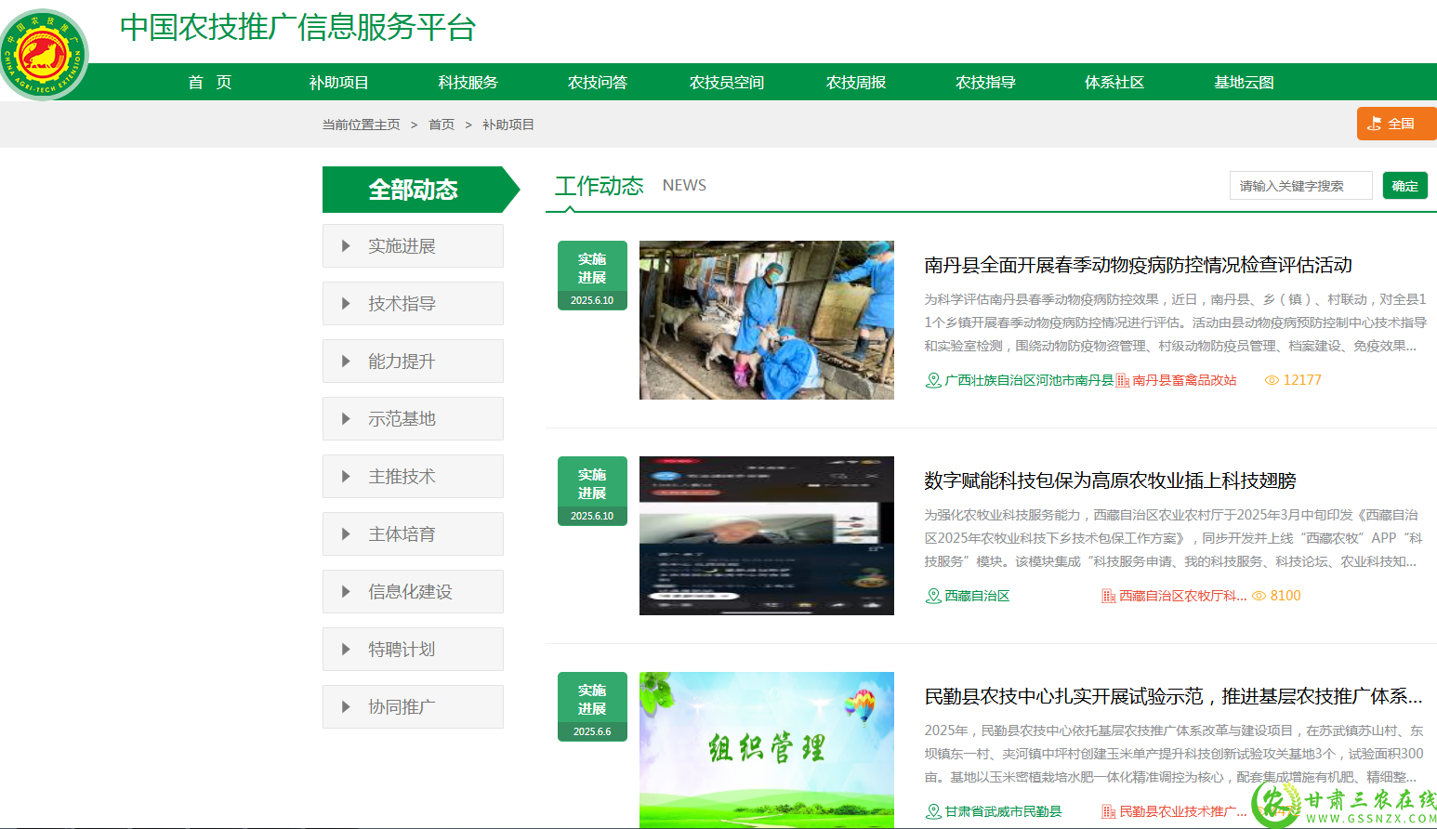Click the eye view-count icon beside 12177
The width and height of the screenshot is (1437, 829).
tap(1272, 380)
